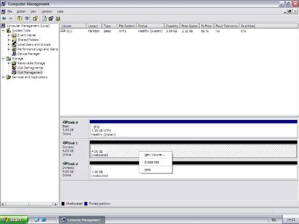Click the toolbar icon right of Refresh
The height and width of the screenshot is (224, 299).
[51, 19]
